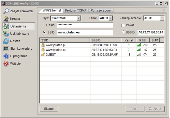Select the Ustawienia settings icon
Screen dimensions: 170x118
click(6, 26)
